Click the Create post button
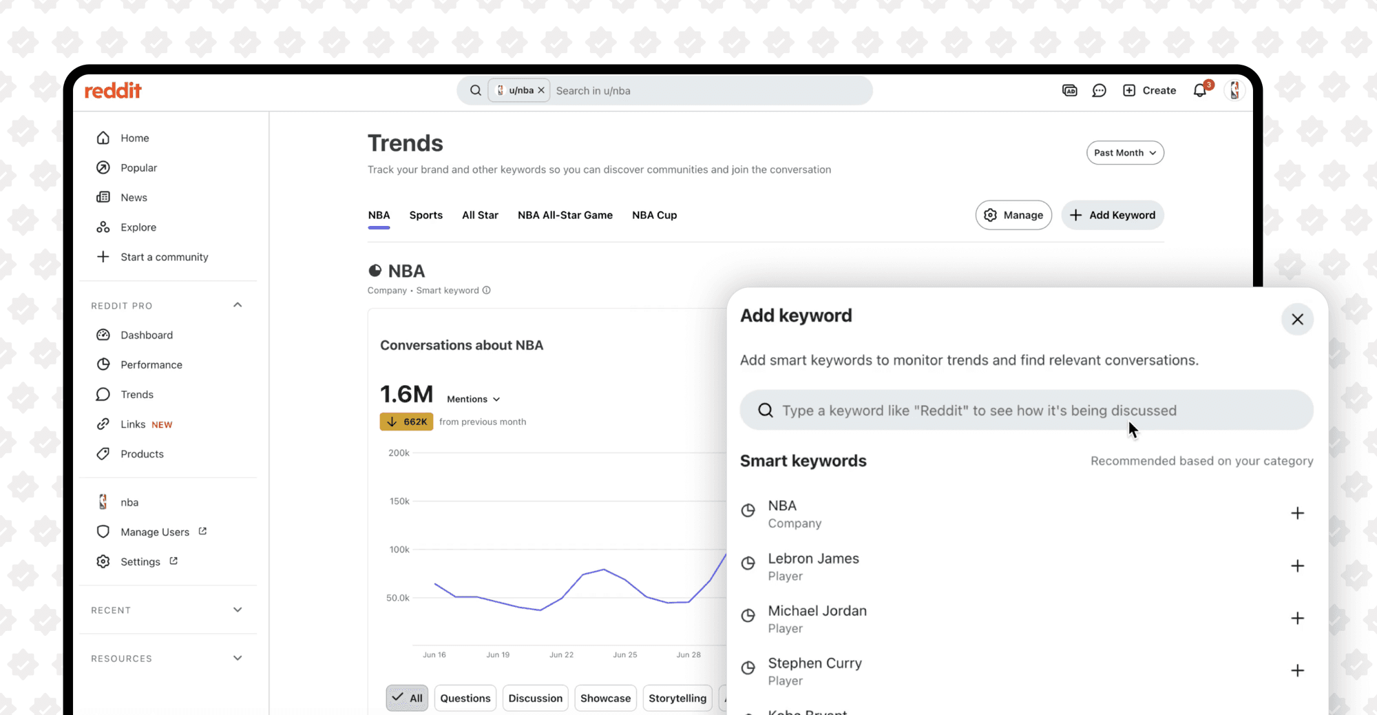This screenshot has width=1377, height=715. 1149,90
